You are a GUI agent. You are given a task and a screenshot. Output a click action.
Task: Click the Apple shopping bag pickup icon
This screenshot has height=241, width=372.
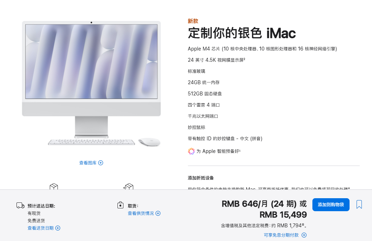pos(121,205)
